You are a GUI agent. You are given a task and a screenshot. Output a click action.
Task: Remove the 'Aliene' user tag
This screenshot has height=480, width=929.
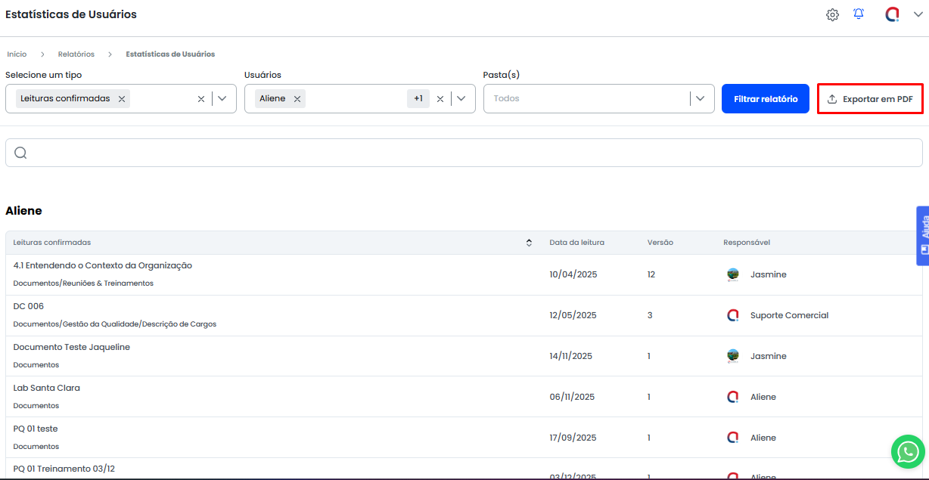pyautogui.click(x=297, y=98)
